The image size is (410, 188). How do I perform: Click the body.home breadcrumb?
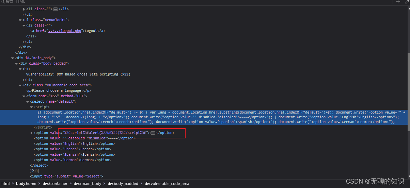tap(26, 184)
